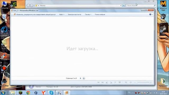
Task: Zoom in with the plus button
Action: click(151, 82)
